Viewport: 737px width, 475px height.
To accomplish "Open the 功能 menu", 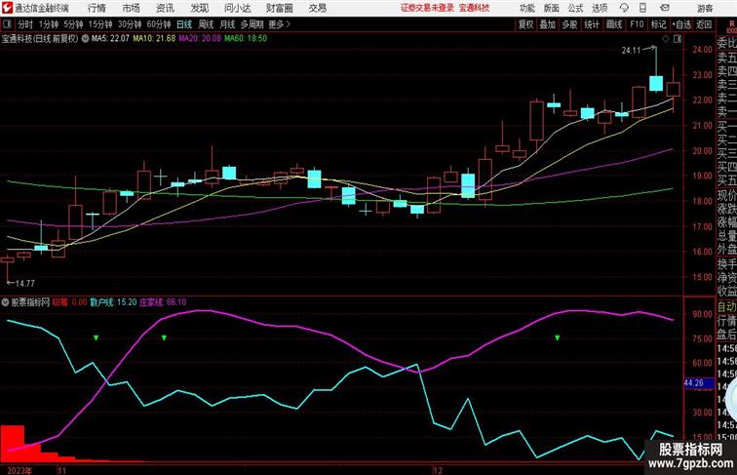I will tap(526, 8).
